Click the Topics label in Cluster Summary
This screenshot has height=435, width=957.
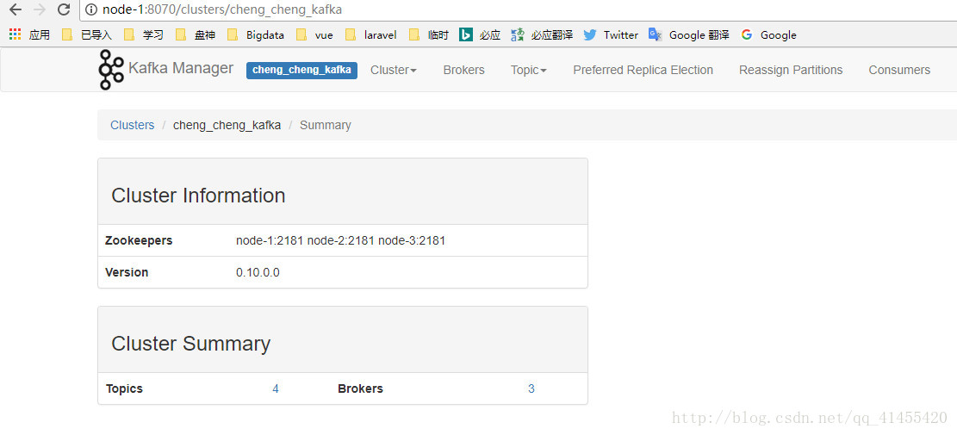click(125, 388)
